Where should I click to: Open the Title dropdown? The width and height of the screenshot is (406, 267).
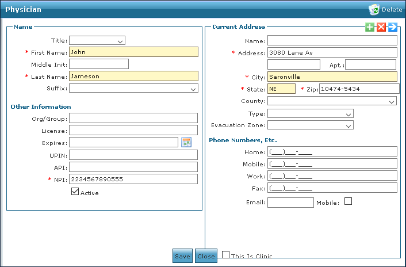(97, 41)
